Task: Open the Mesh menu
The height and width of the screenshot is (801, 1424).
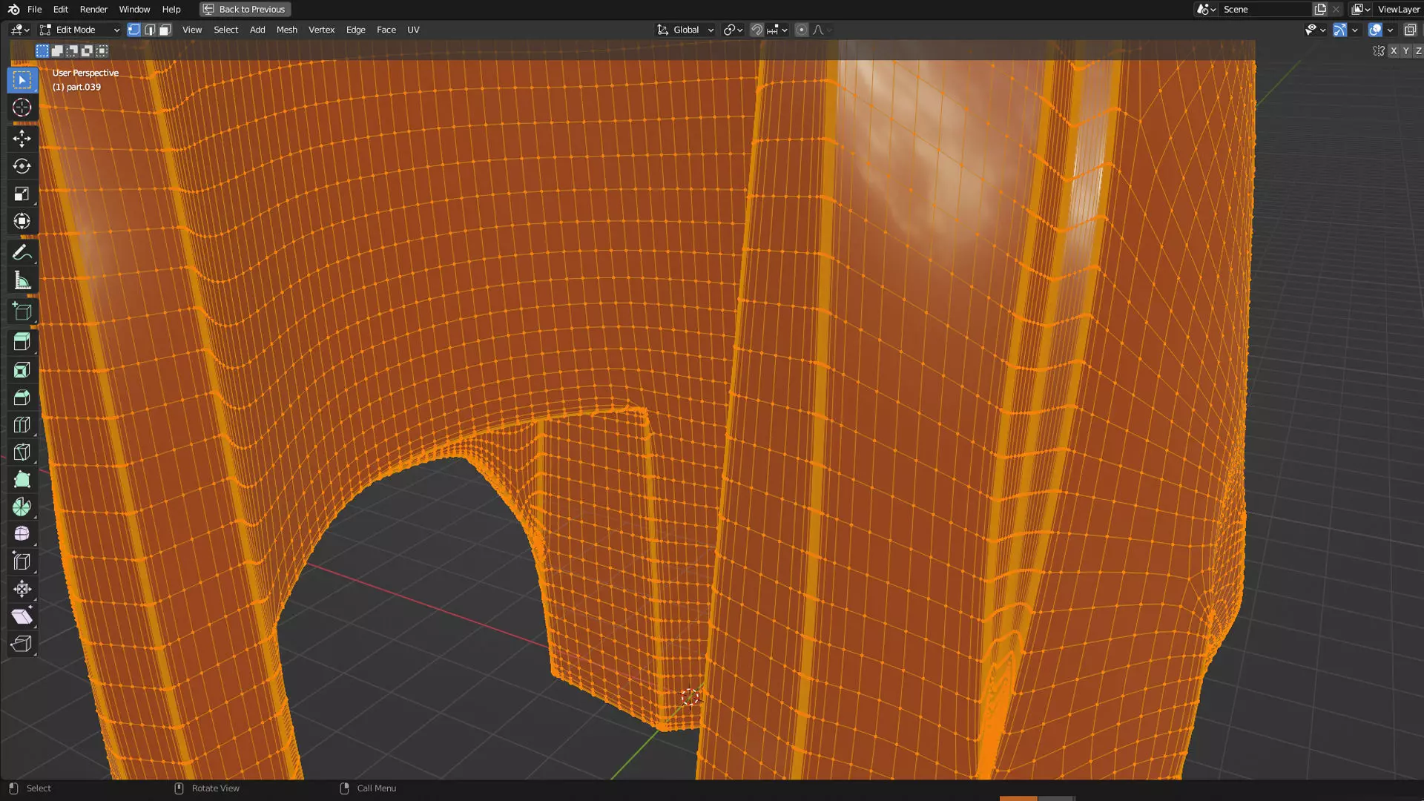Action: (x=286, y=30)
